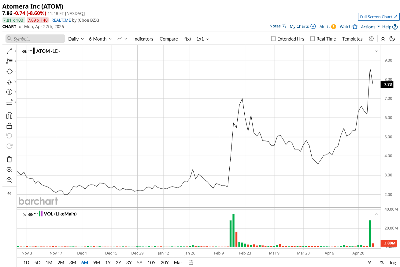Select the 5Y time range
Image resolution: width=400 pixels, height=267 pixels.
(x=139, y=262)
